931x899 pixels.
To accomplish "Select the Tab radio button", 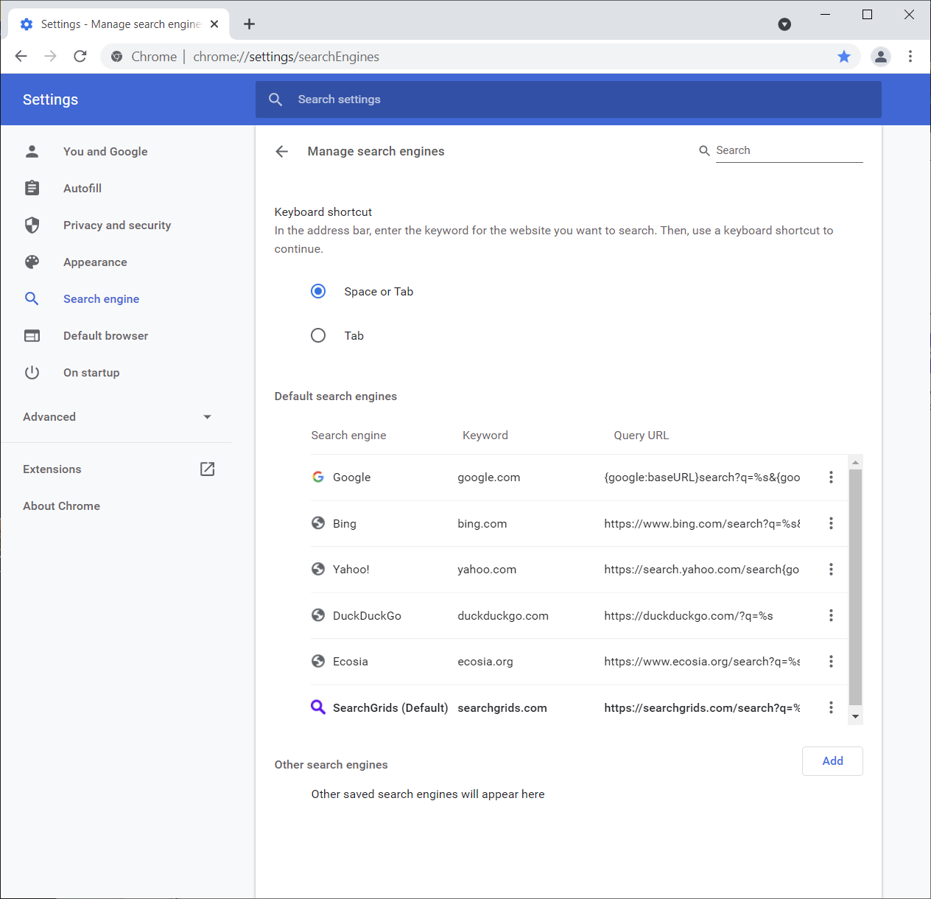I will tap(318, 335).
